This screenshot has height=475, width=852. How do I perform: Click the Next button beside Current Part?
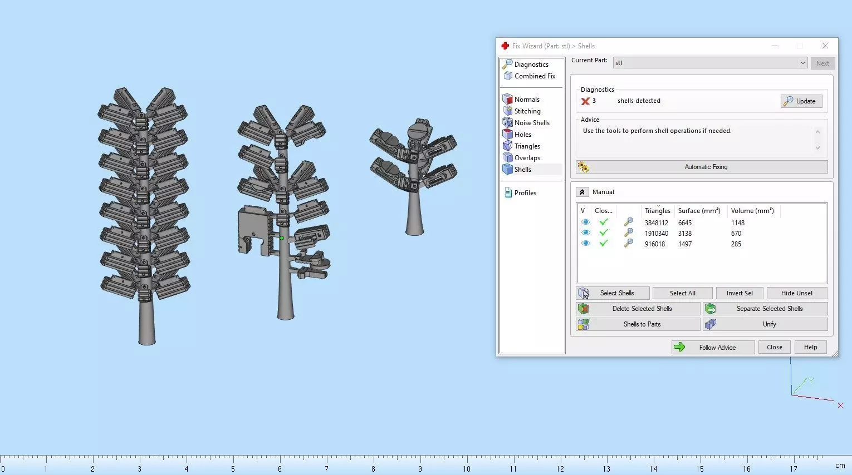pyautogui.click(x=822, y=63)
